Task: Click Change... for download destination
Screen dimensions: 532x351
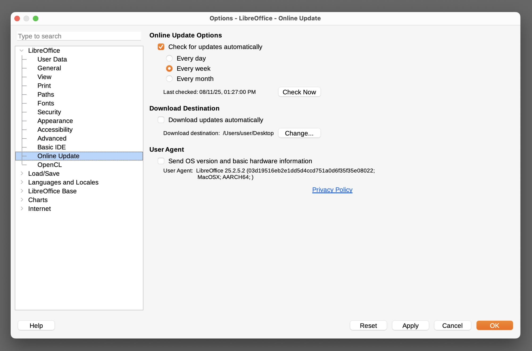Action: (x=299, y=133)
